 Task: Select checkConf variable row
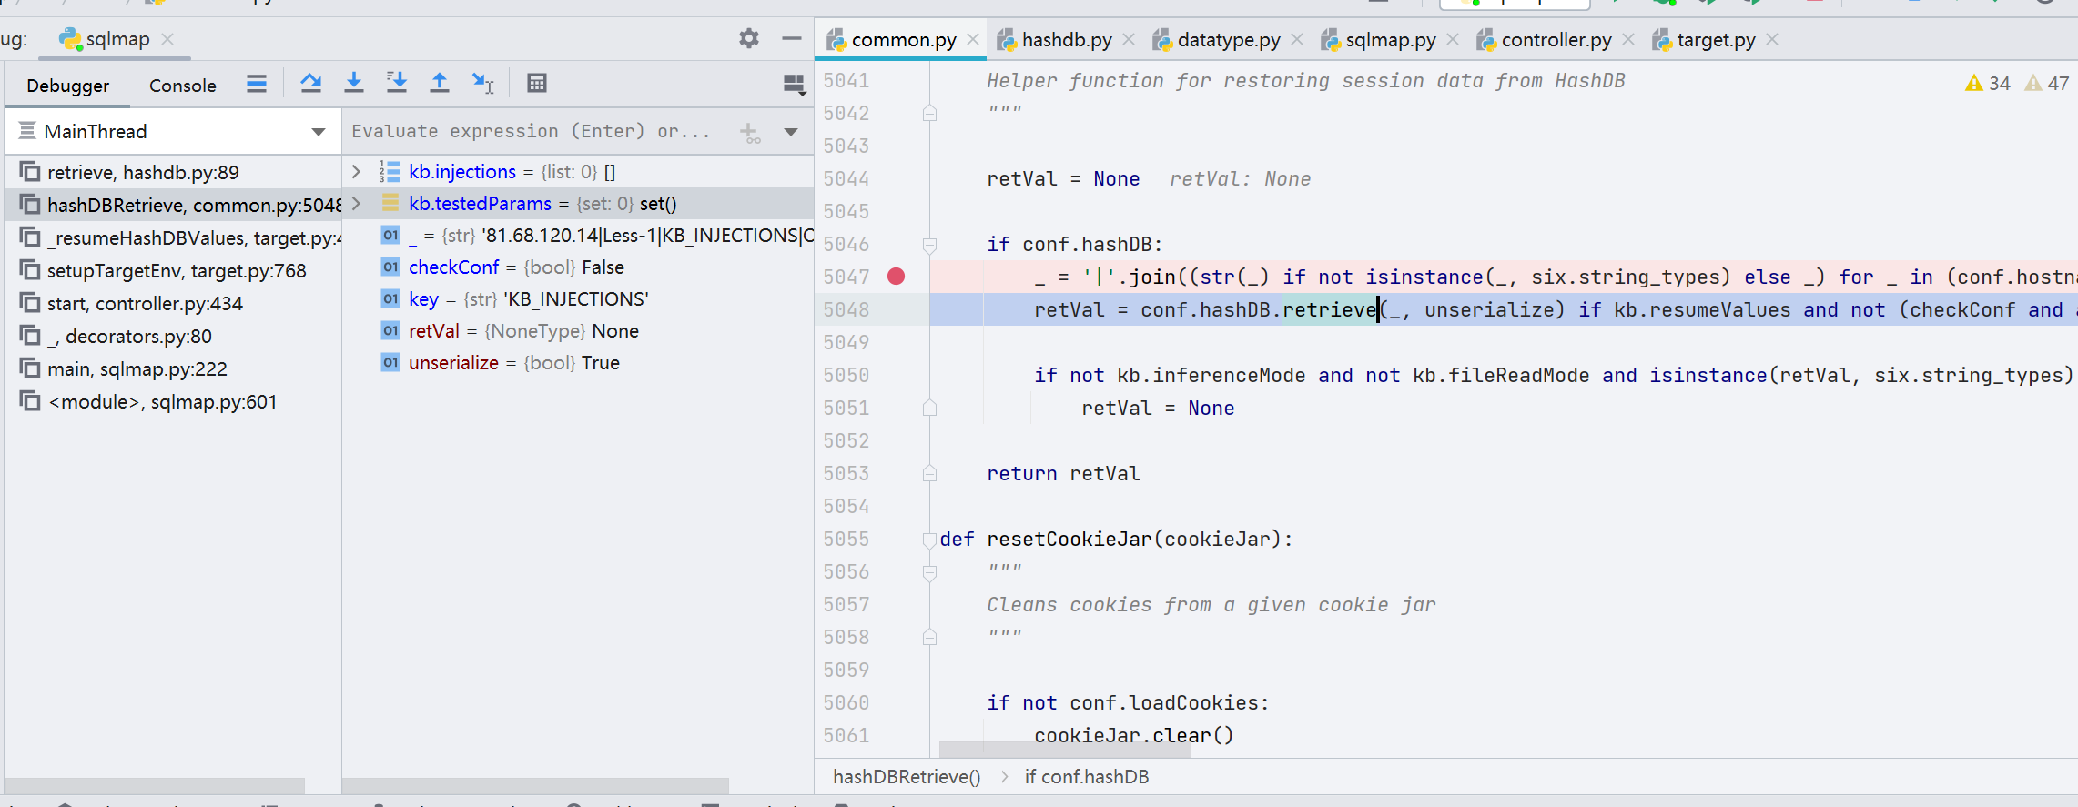point(578,267)
